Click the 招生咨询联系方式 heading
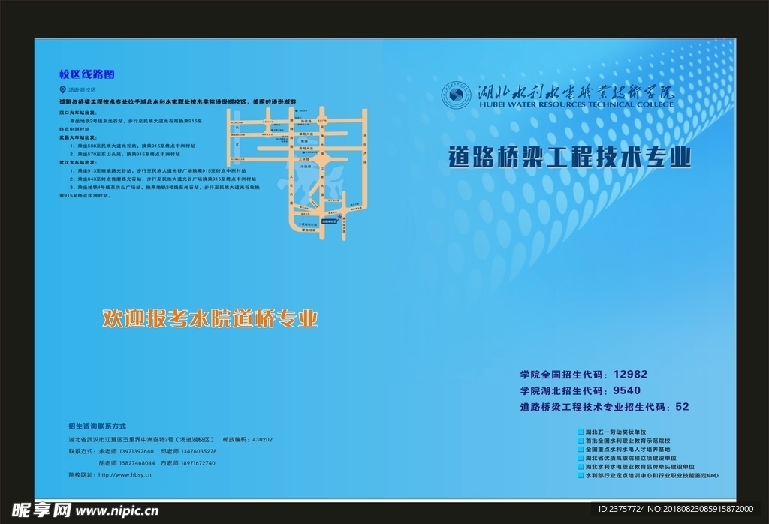This screenshot has width=769, height=524. pyautogui.click(x=98, y=426)
